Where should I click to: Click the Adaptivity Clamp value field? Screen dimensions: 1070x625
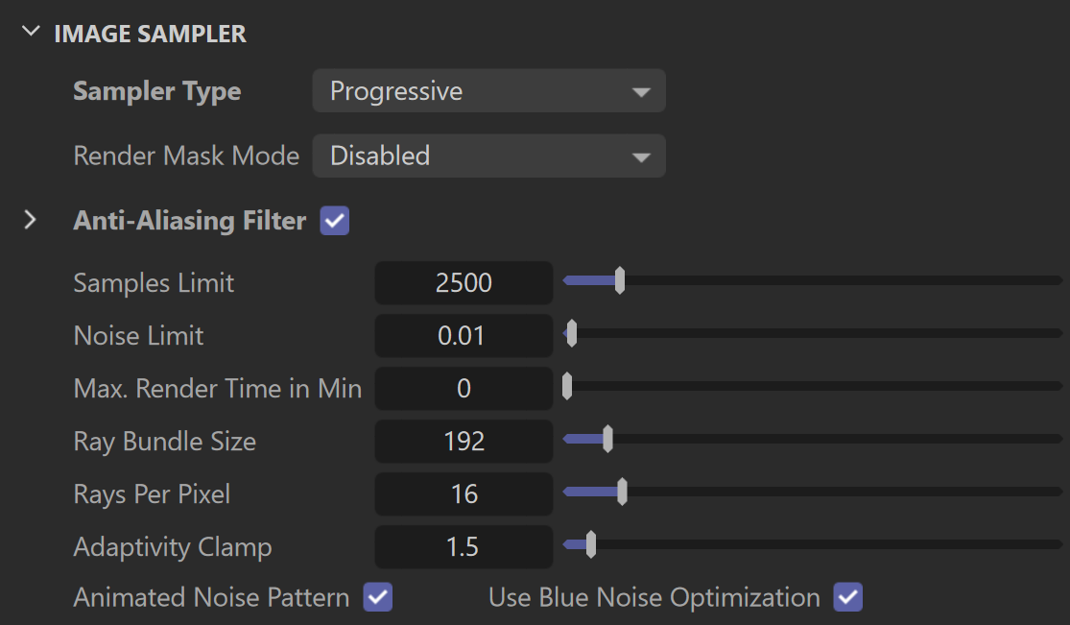[464, 546]
